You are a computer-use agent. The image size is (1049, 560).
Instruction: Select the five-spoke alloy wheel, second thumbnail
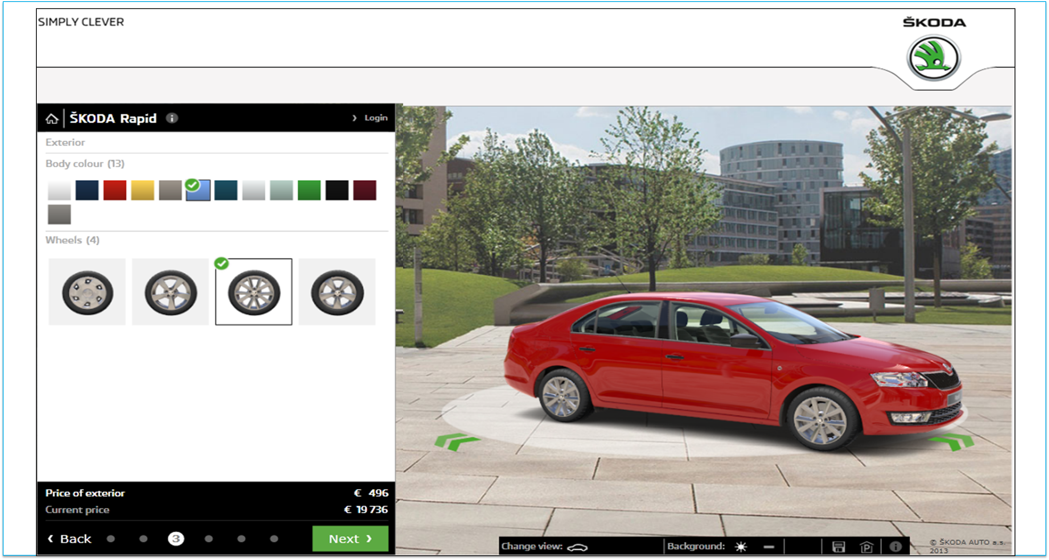tap(170, 292)
